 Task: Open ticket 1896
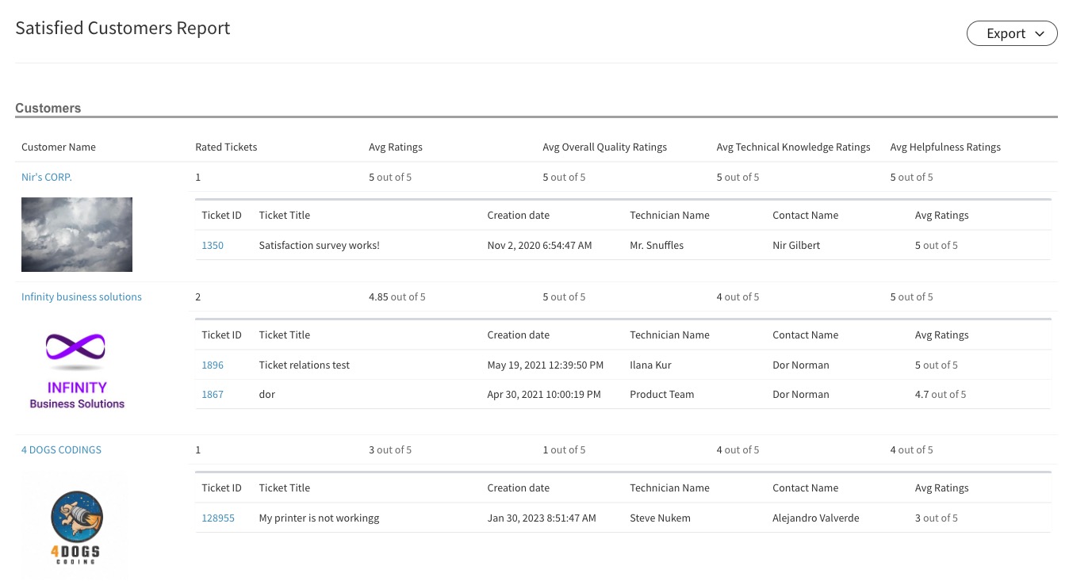[213, 365]
